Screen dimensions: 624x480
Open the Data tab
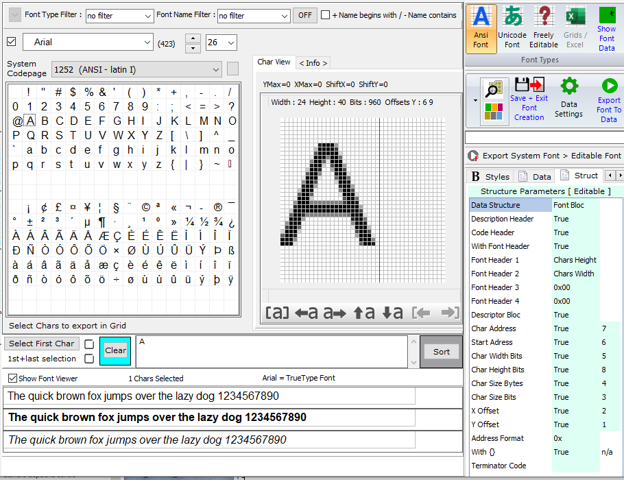[x=535, y=176]
